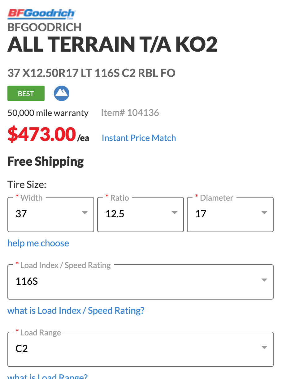
Task: Click the "help me choose" link
Action: [38, 243]
